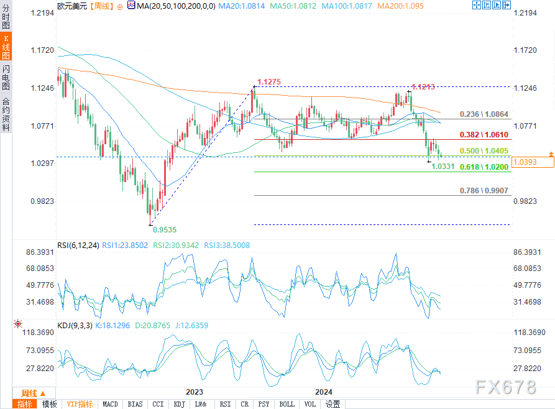Open the 设置 settings button

(333, 404)
